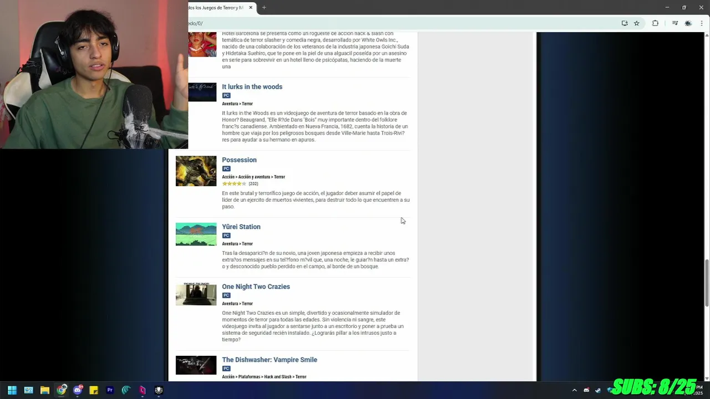This screenshot has height=399, width=710.
Task: Switch to Google Chrome in the taskbar
Action: [61, 390]
